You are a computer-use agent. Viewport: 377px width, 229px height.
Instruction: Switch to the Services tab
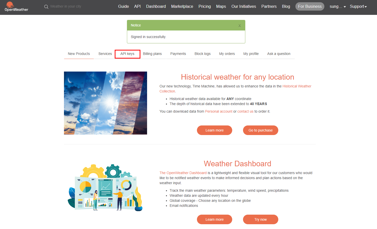coord(105,54)
